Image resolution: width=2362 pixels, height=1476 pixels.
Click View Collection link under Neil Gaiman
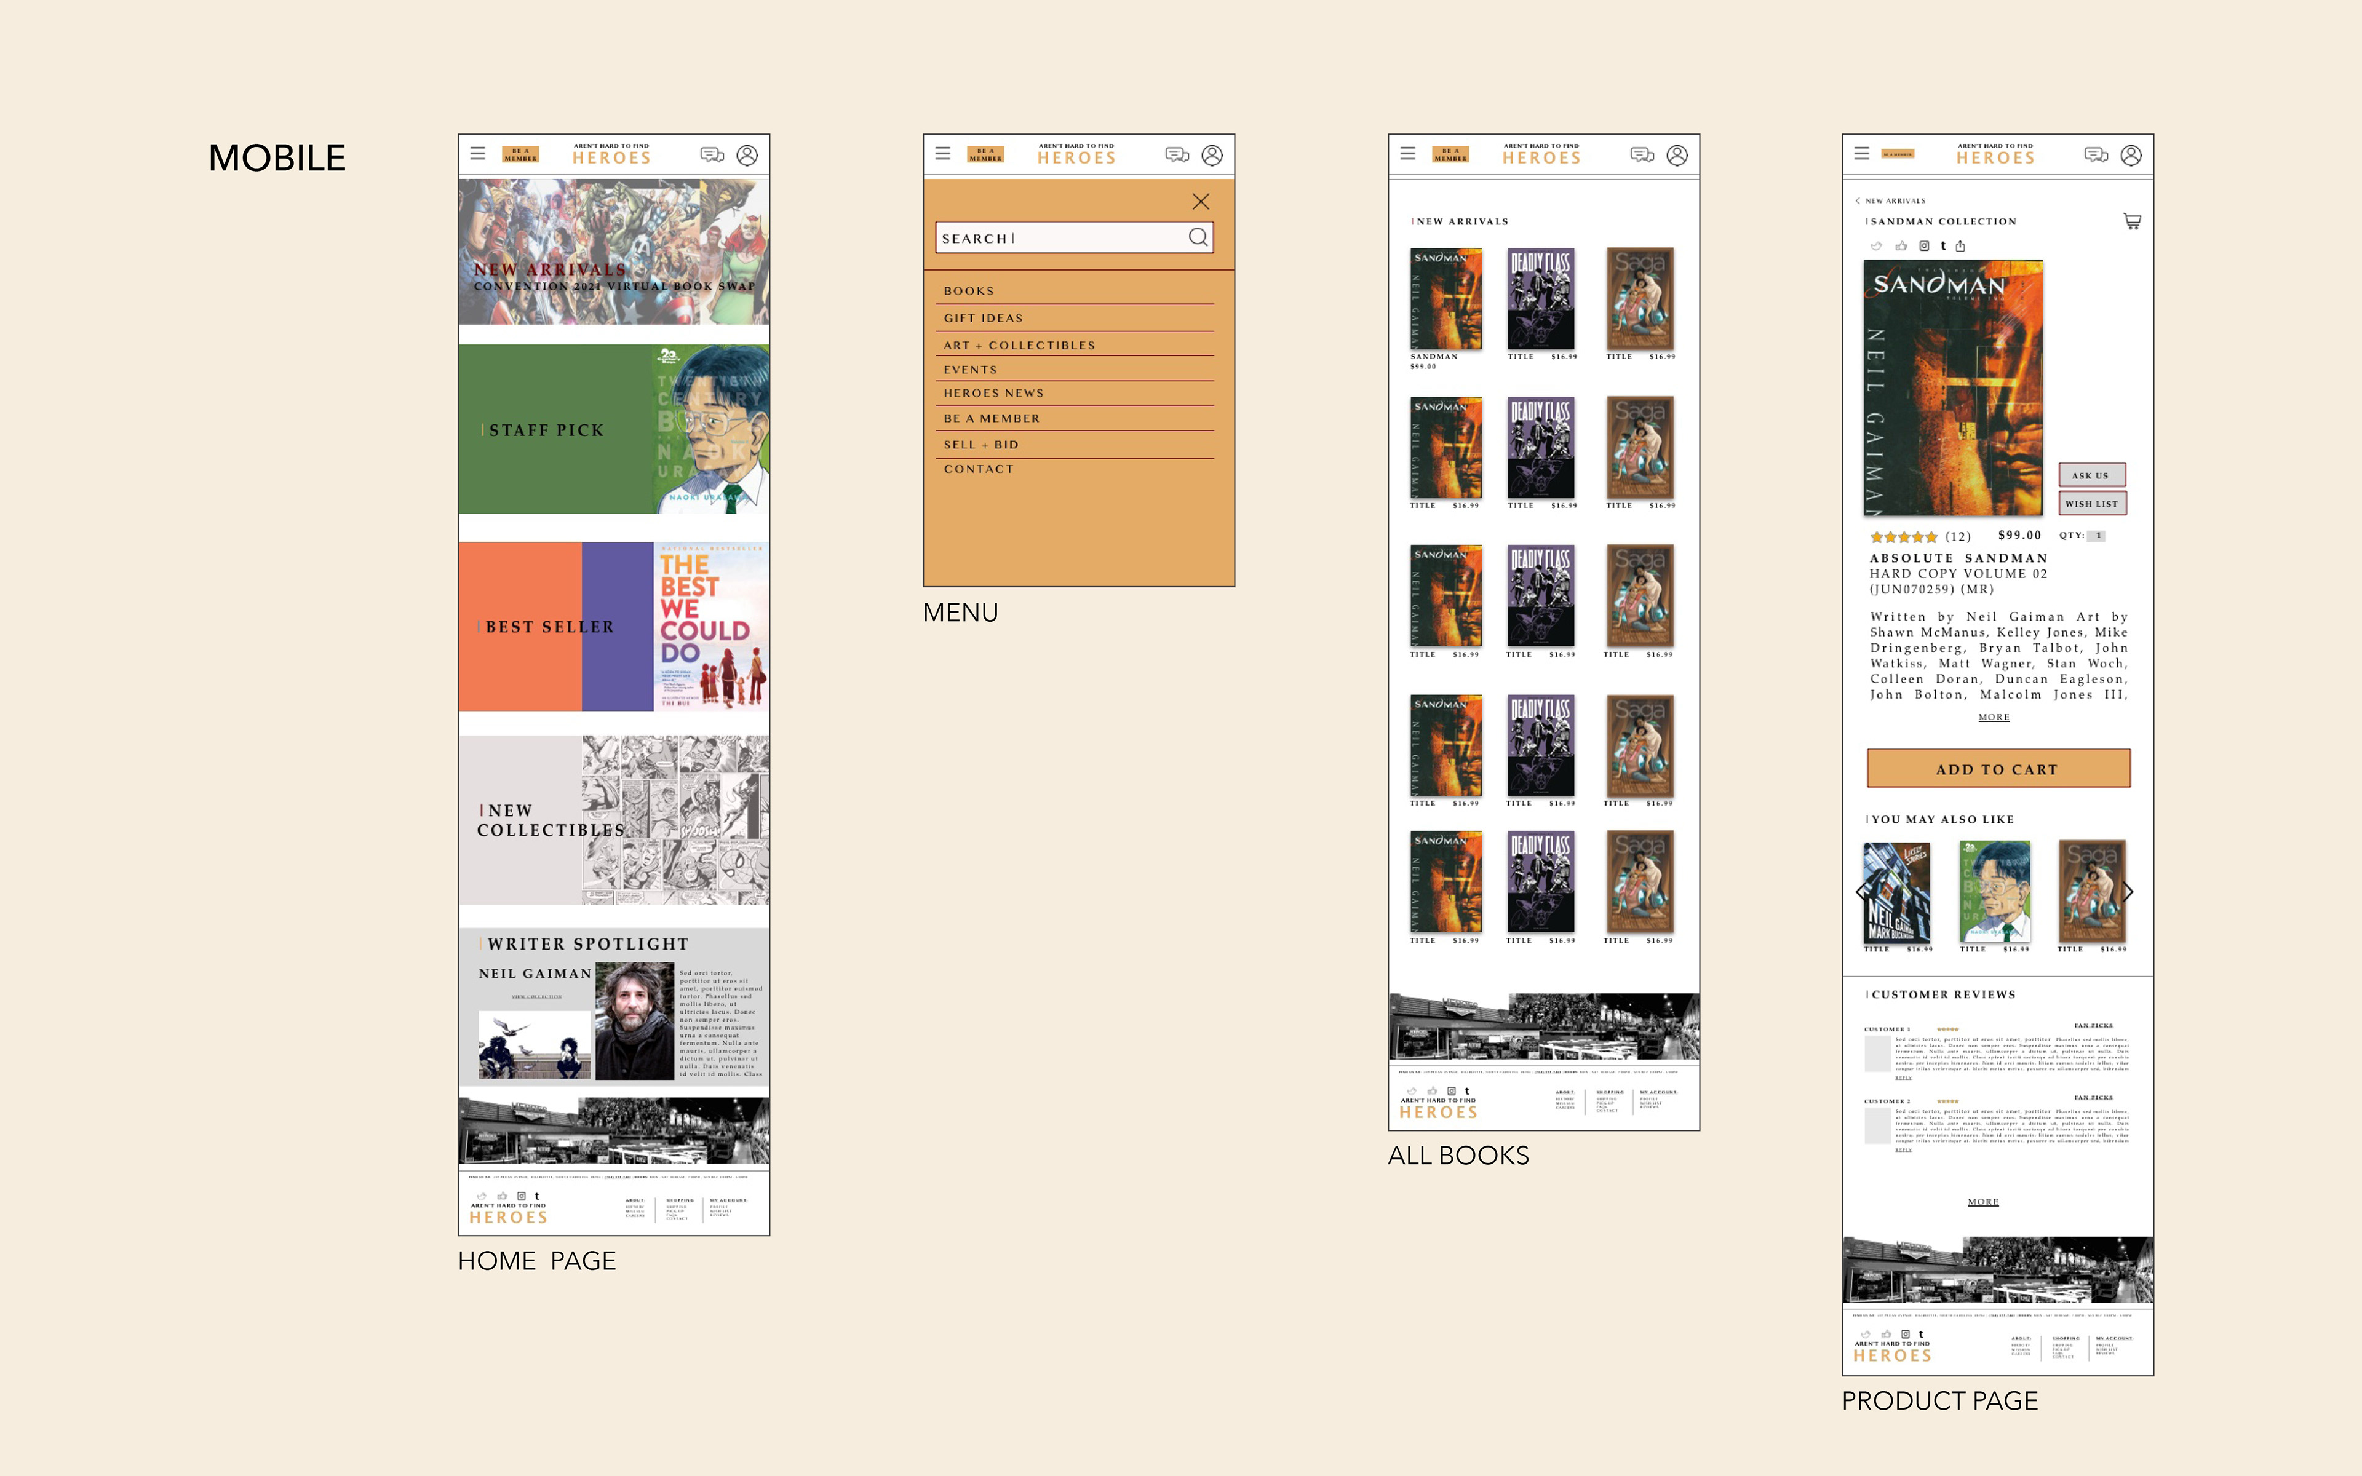(x=536, y=997)
